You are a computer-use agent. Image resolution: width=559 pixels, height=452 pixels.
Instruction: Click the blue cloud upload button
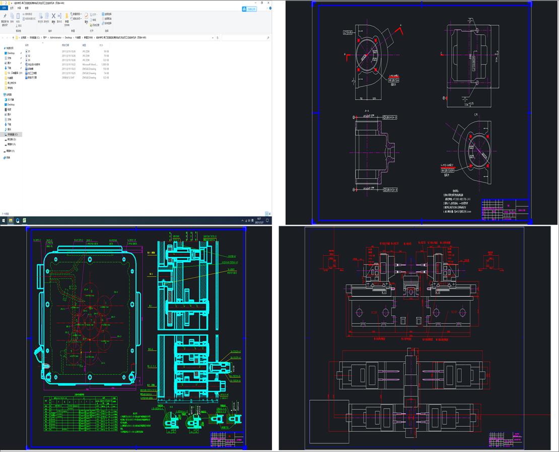click(x=249, y=9)
